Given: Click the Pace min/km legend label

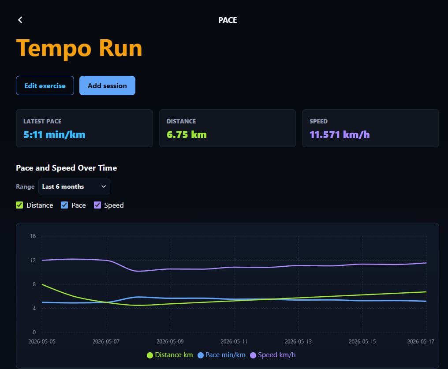Looking at the screenshot, I should click(x=225, y=355).
